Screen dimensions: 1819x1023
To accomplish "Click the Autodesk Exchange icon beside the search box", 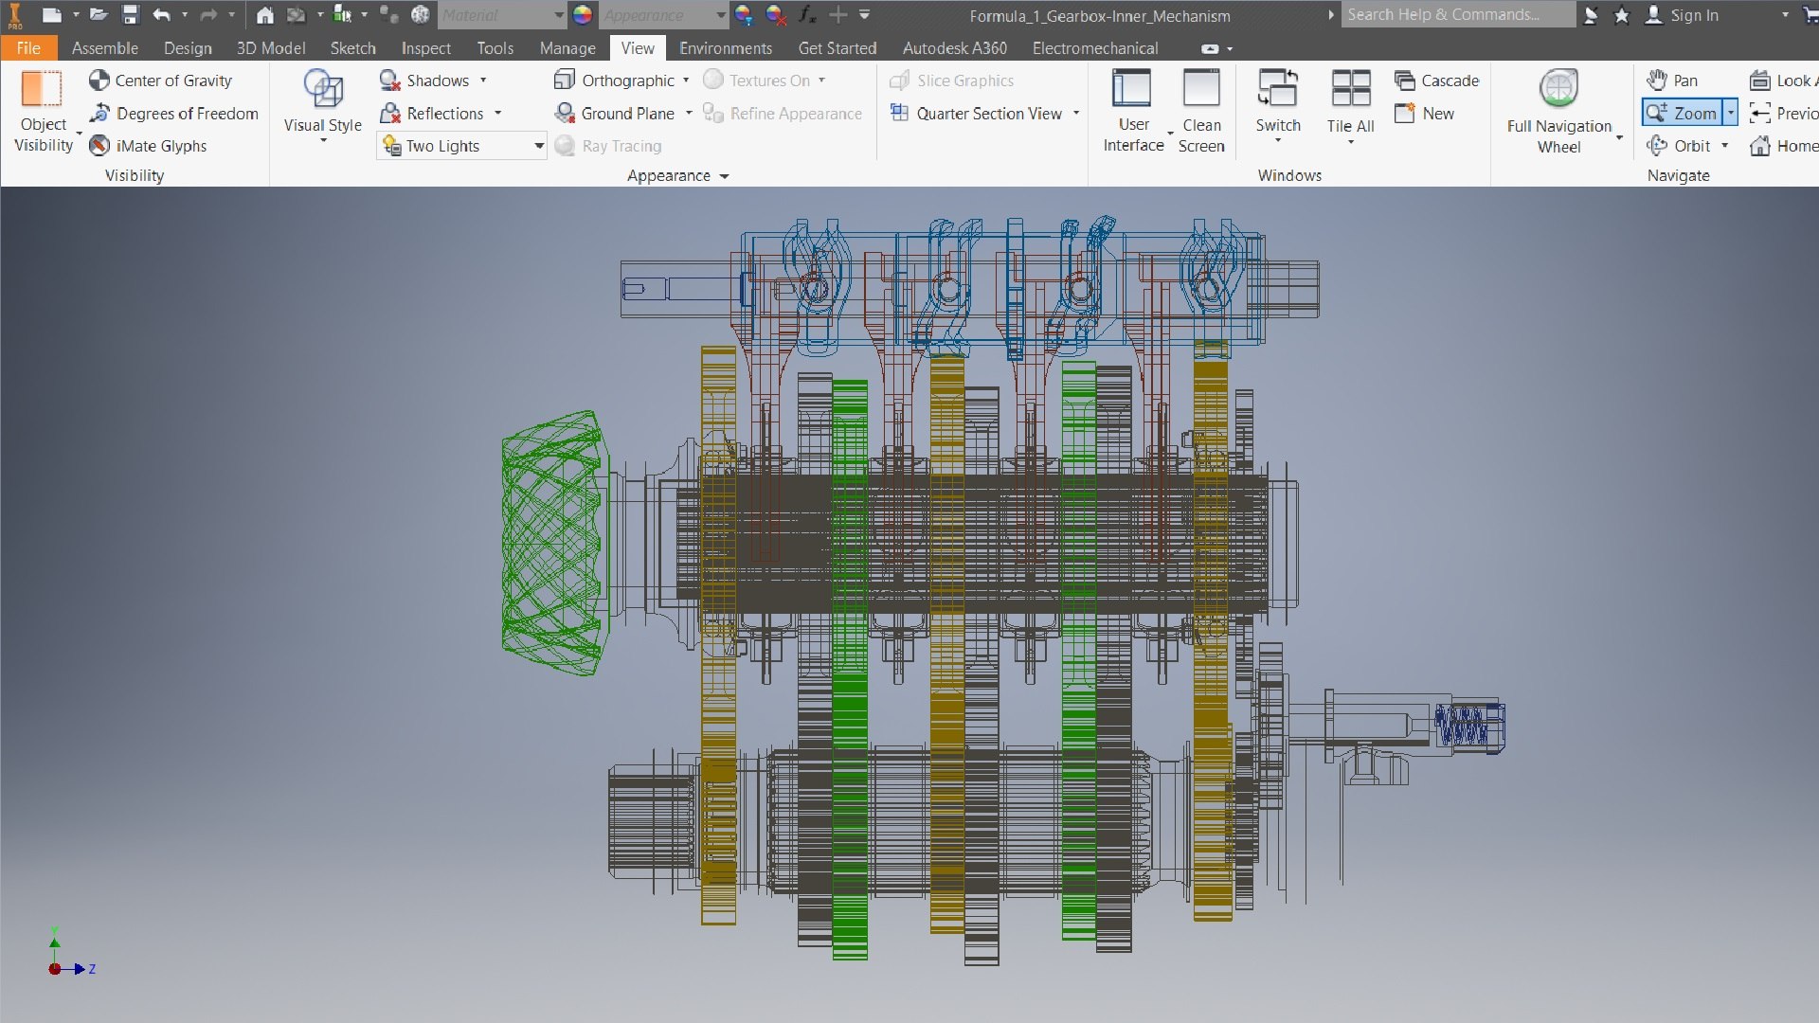I will point(1591,15).
